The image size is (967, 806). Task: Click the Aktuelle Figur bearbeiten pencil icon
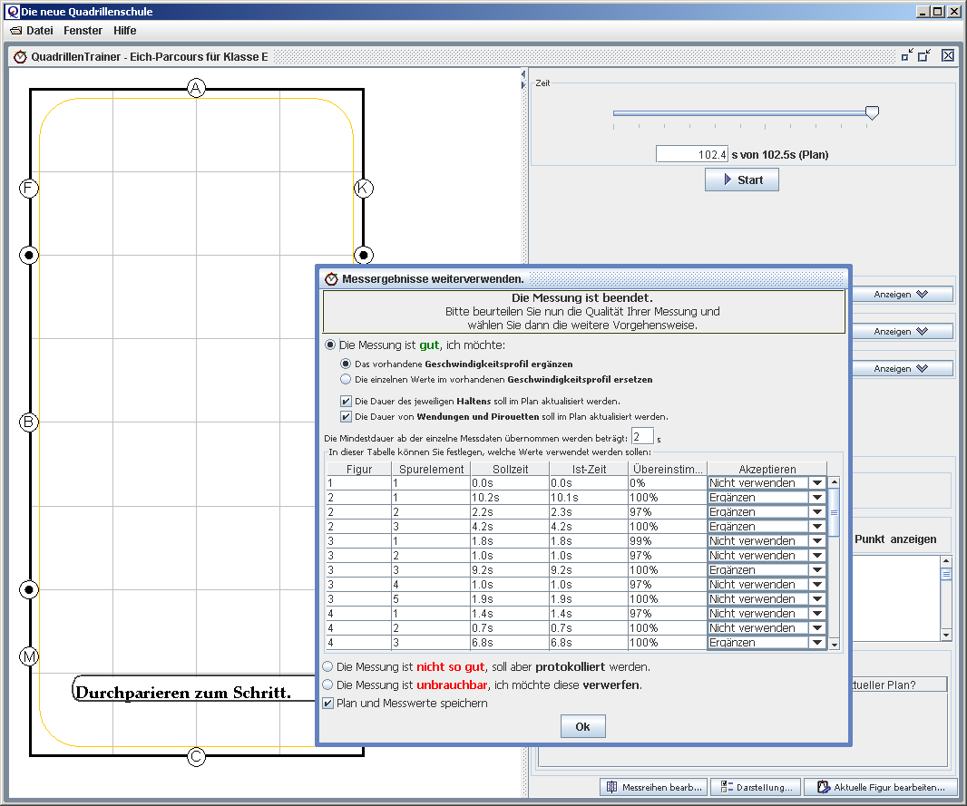coord(824,787)
